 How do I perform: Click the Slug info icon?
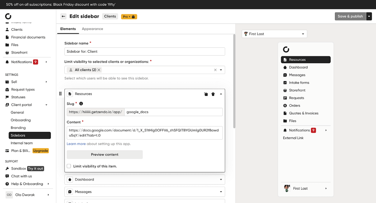[81, 104]
